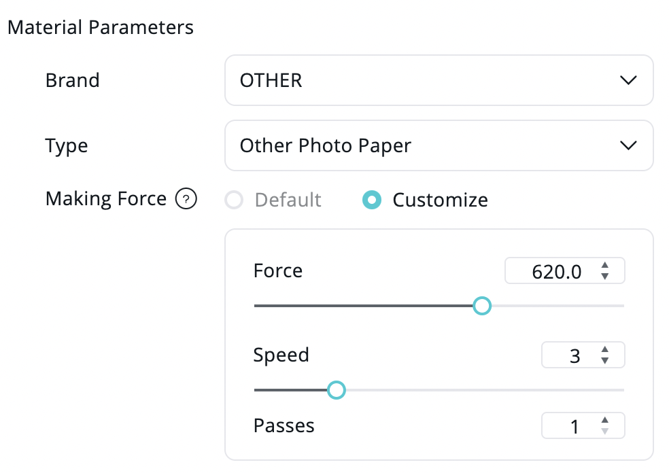Click the Speed slider handle
Screen dimensions: 669x473
tap(336, 390)
